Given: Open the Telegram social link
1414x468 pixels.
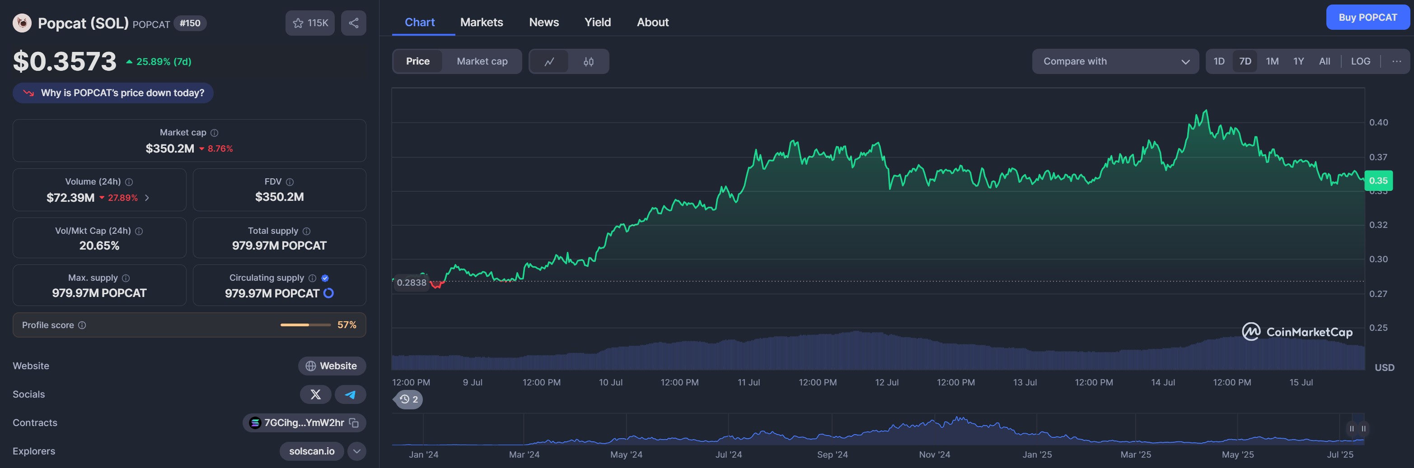Looking at the screenshot, I should coord(350,394).
